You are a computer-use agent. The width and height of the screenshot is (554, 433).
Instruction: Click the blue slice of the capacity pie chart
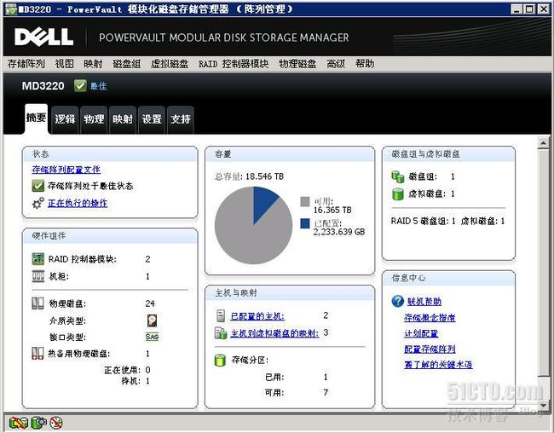coord(263,202)
